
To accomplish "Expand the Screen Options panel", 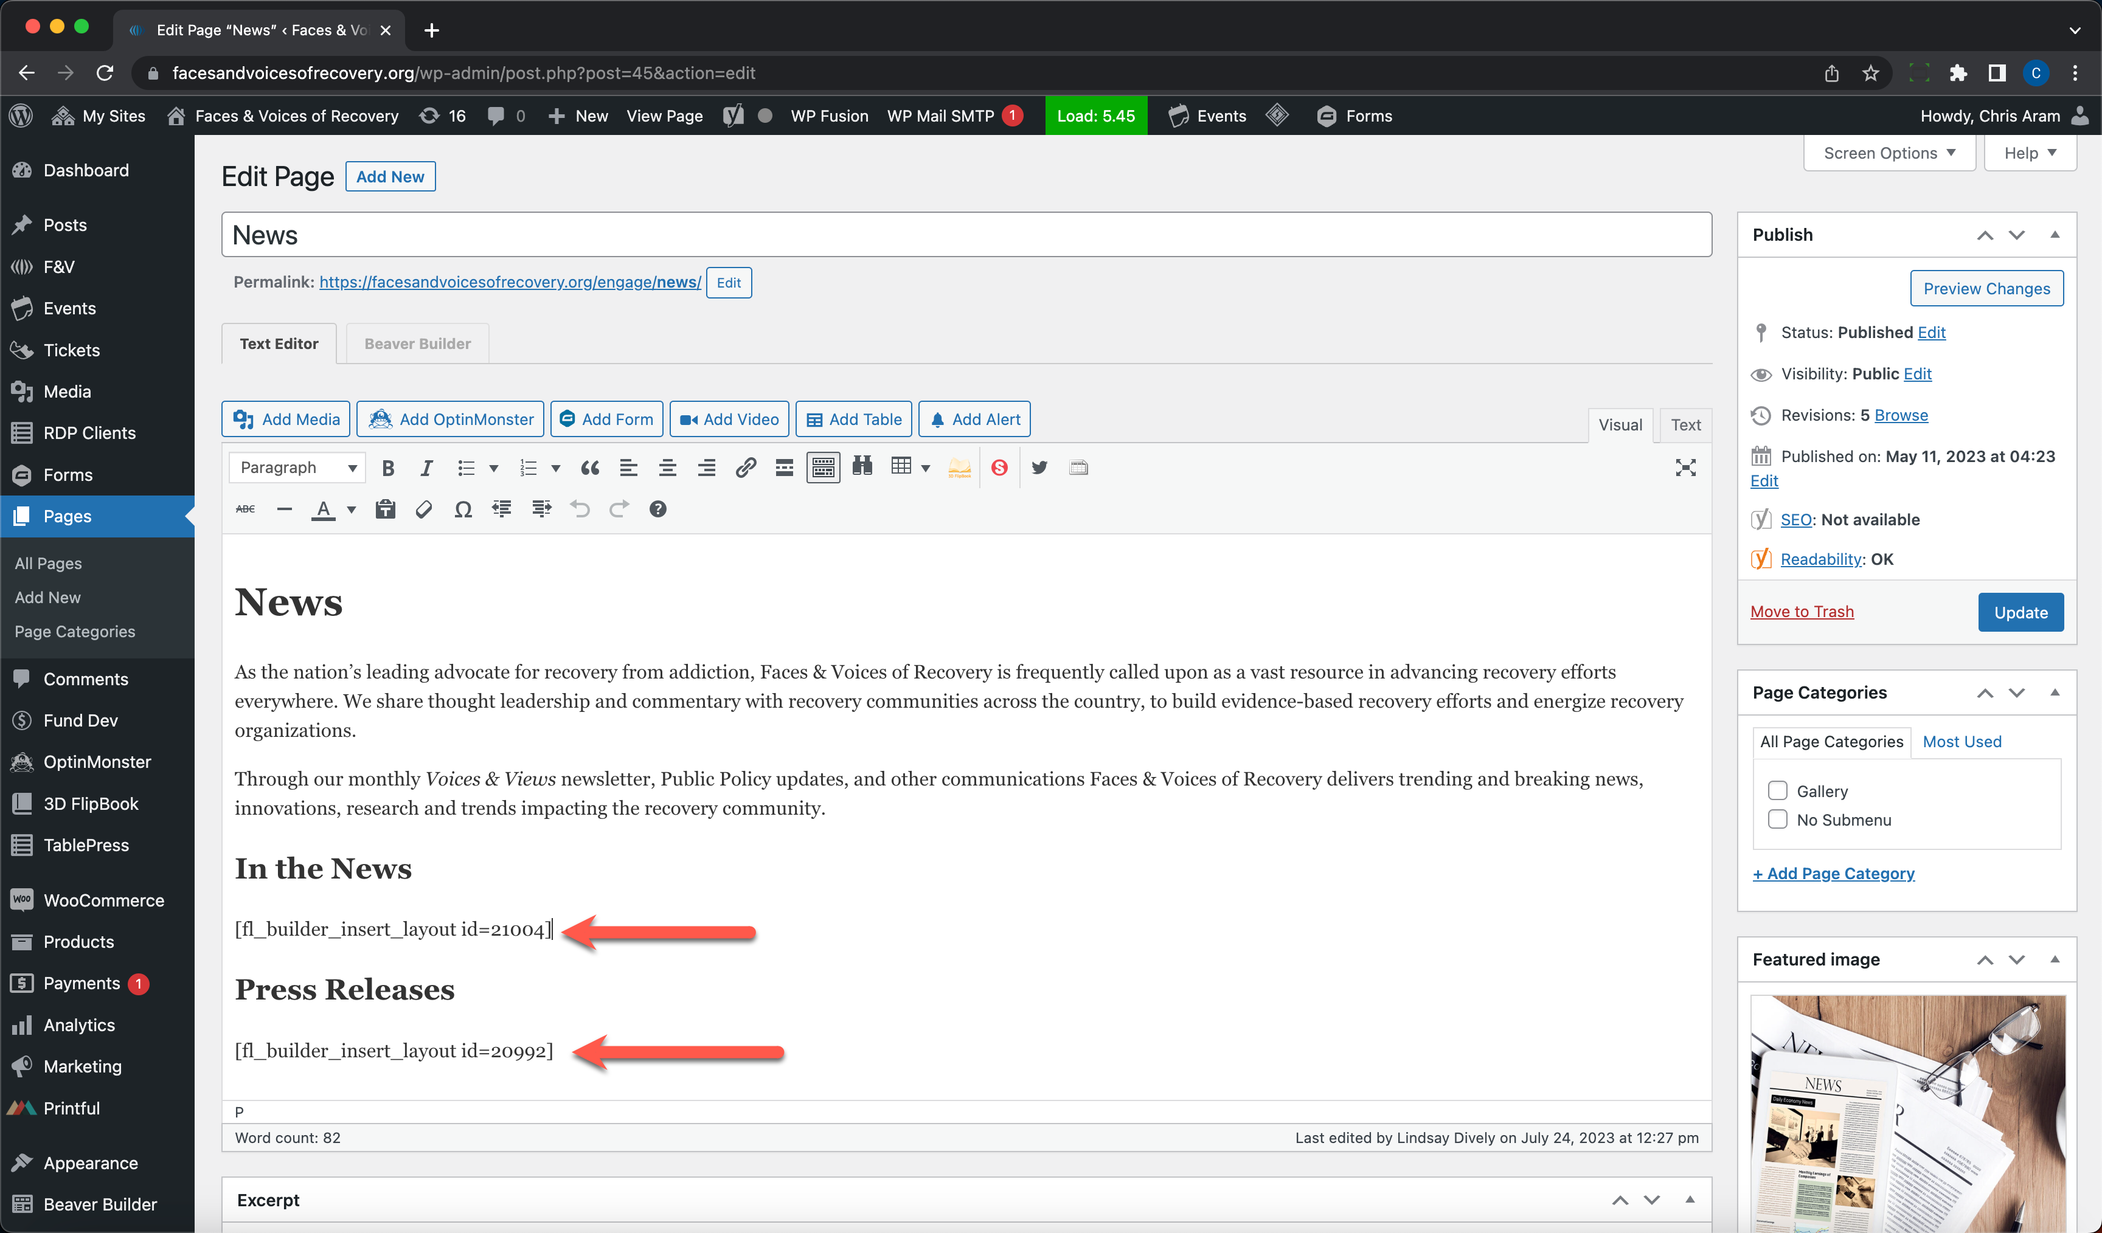I will [x=1889, y=153].
